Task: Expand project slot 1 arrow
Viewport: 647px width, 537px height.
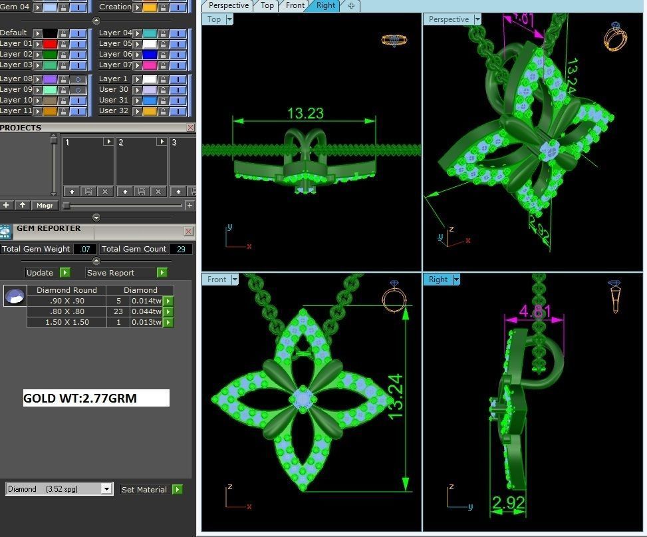Action: (108, 142)
